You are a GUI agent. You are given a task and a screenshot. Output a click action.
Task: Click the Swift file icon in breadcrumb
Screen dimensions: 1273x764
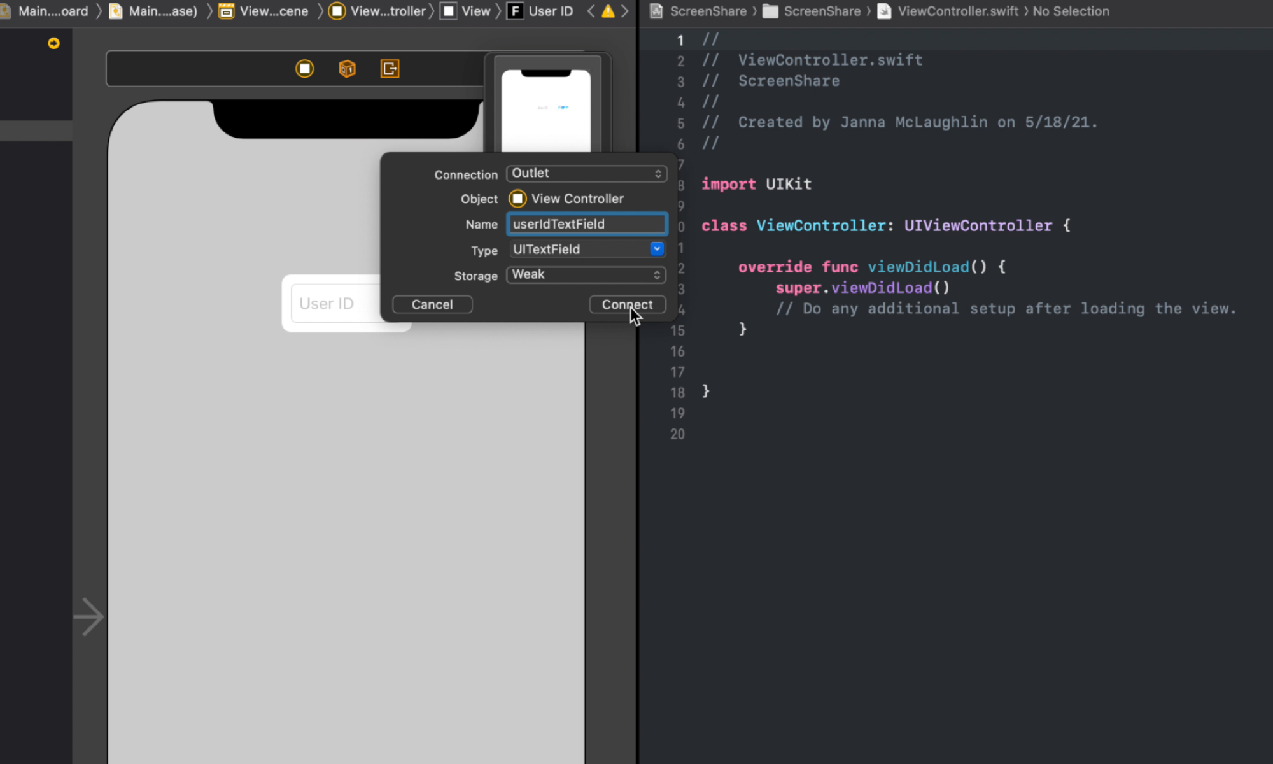point(884,11)
